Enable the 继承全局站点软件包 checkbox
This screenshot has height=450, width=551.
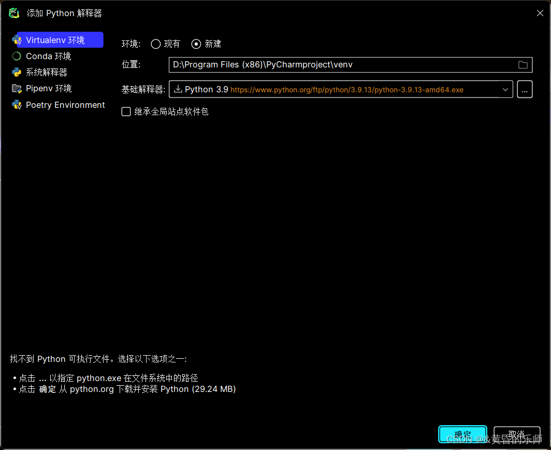[125, 111]
